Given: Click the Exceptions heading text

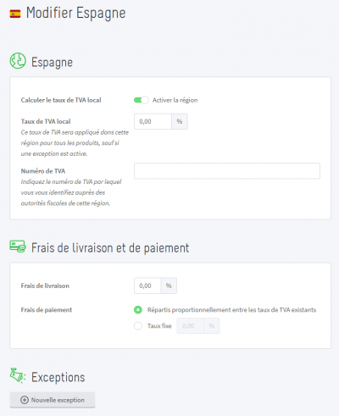Looking at the screenshot, I should [58, 377].
